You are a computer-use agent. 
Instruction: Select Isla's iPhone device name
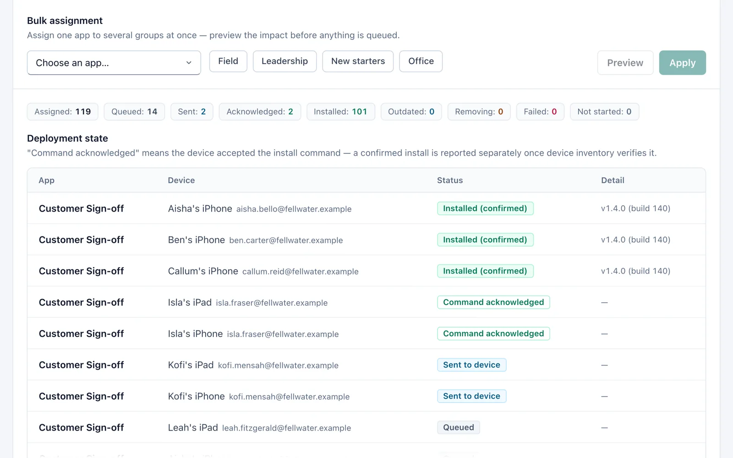tap(195, 334)
